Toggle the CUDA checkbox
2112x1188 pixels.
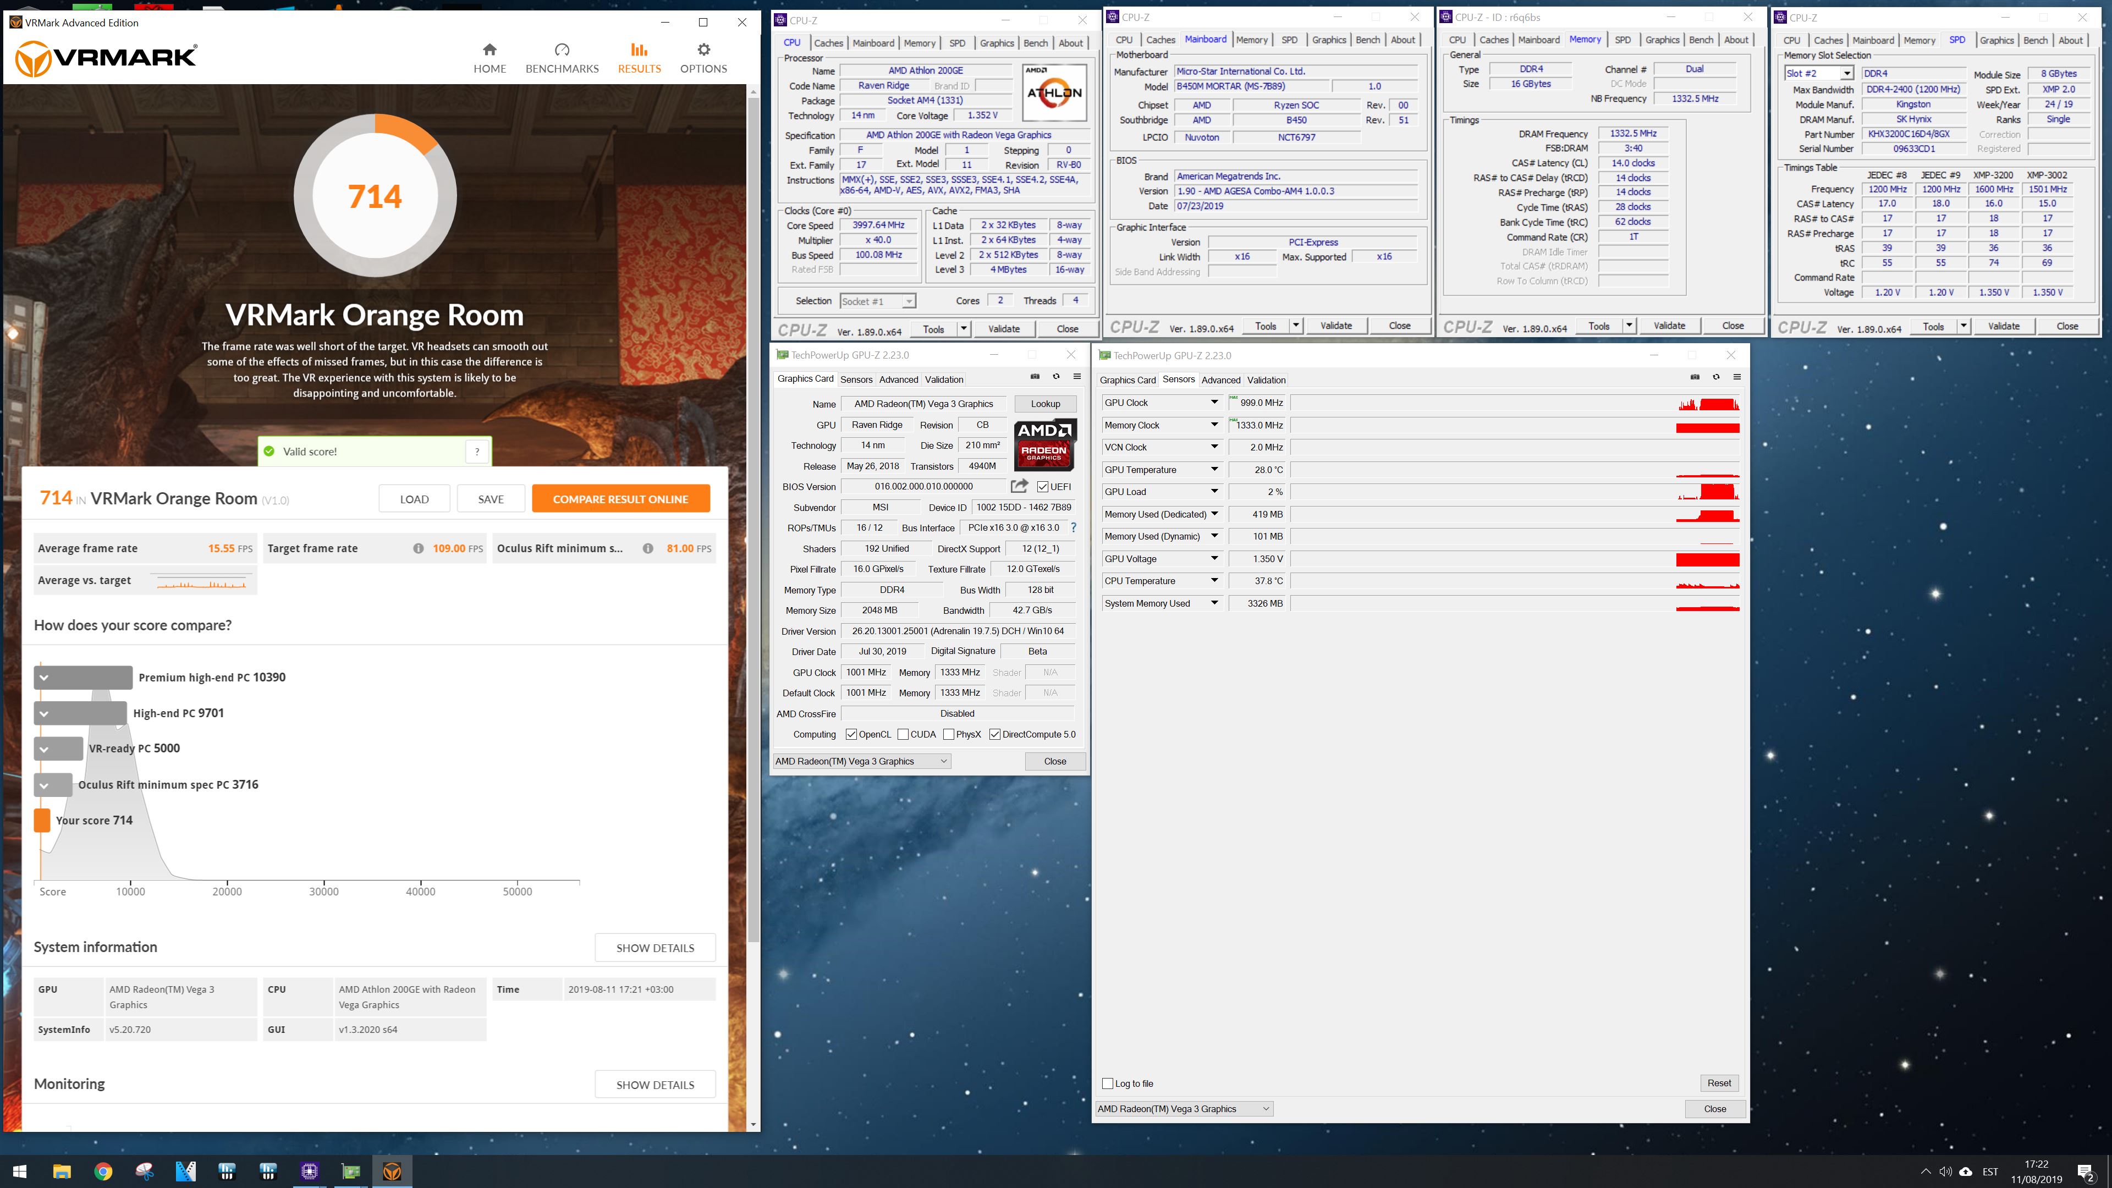tap(903, 735)
